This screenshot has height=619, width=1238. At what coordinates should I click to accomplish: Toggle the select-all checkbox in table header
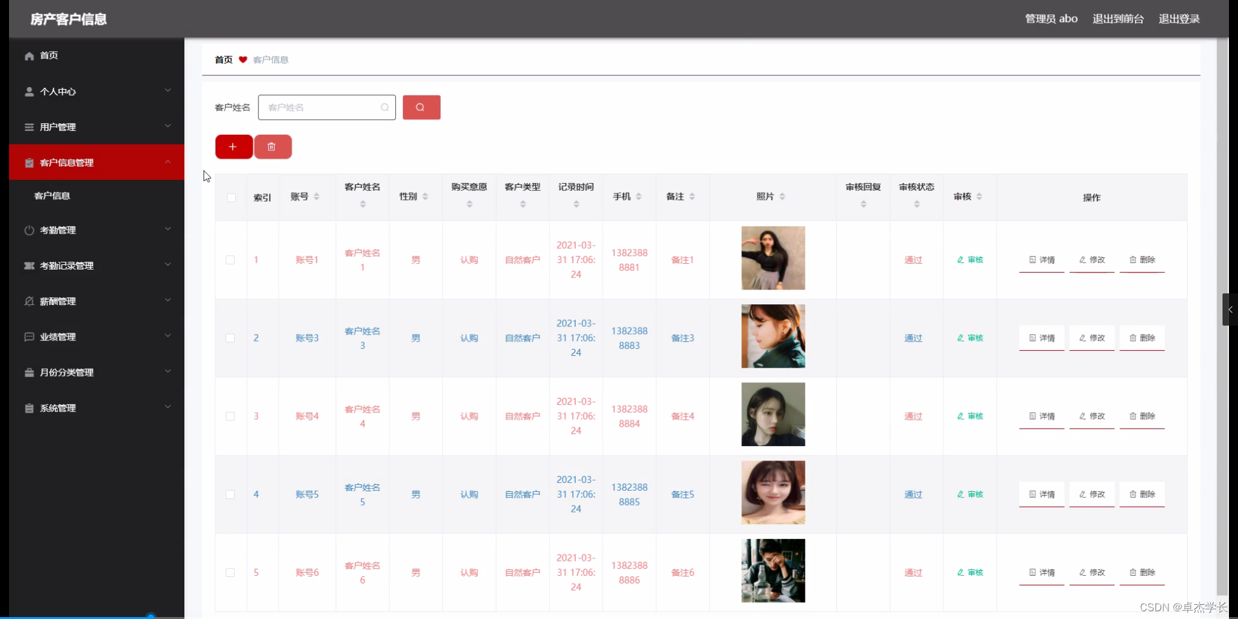[x=231, y=197]
